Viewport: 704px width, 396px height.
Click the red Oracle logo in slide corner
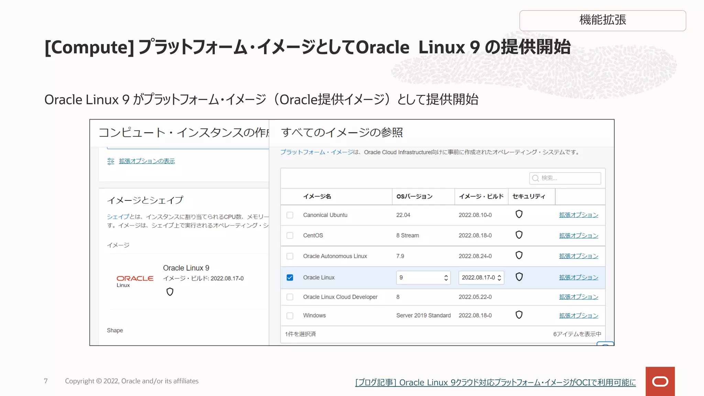660,381
